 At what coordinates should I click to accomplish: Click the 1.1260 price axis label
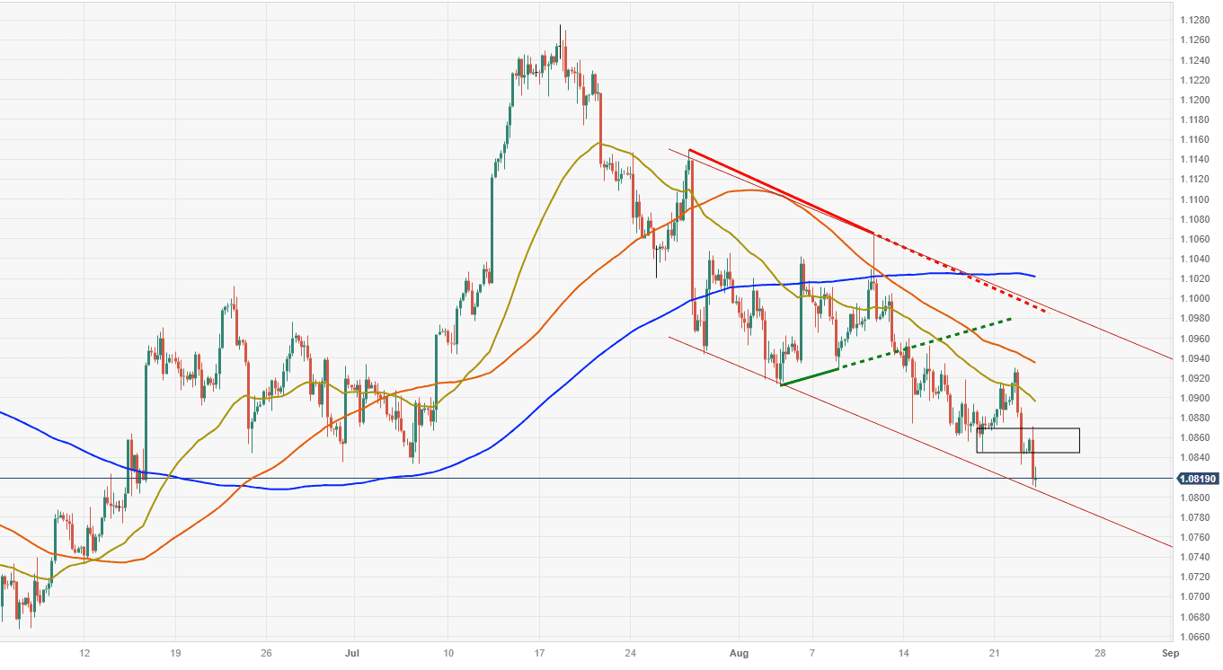coord(1196,40)
